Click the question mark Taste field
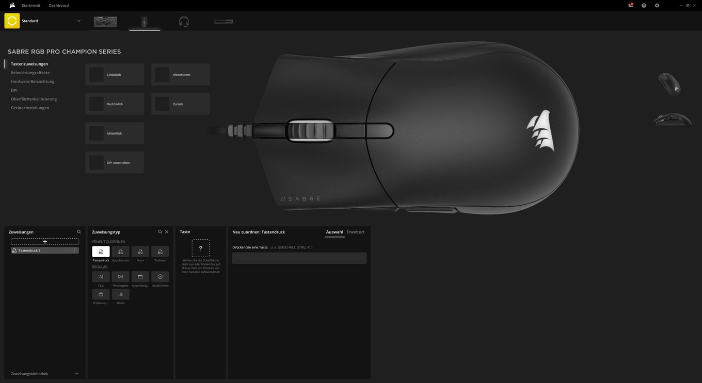The image size is (702, 383). tap(201, 248)
